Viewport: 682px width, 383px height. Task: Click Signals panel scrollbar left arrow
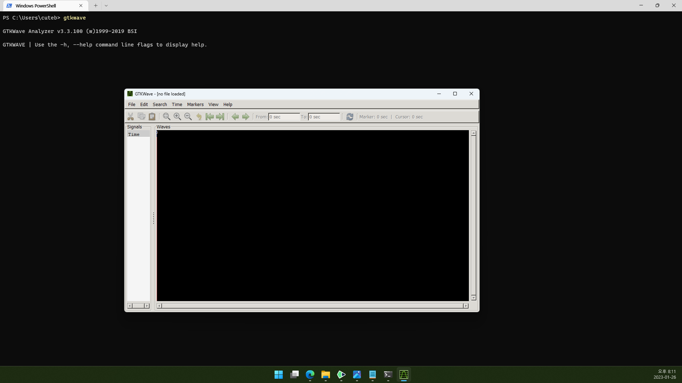tap(130, 306)
